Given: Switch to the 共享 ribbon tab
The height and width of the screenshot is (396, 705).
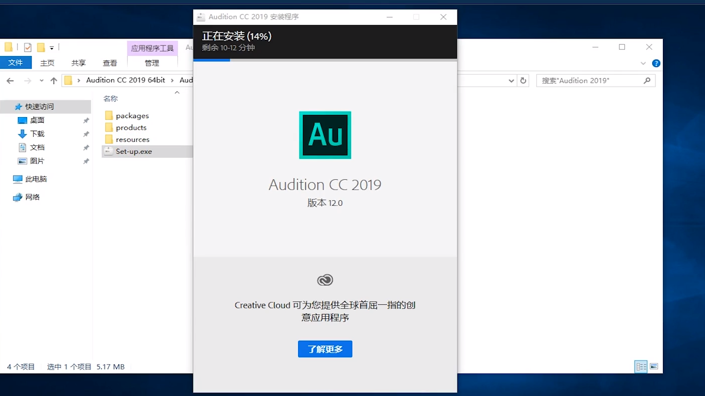Looking at the screenshot, I should pos(78,63).
